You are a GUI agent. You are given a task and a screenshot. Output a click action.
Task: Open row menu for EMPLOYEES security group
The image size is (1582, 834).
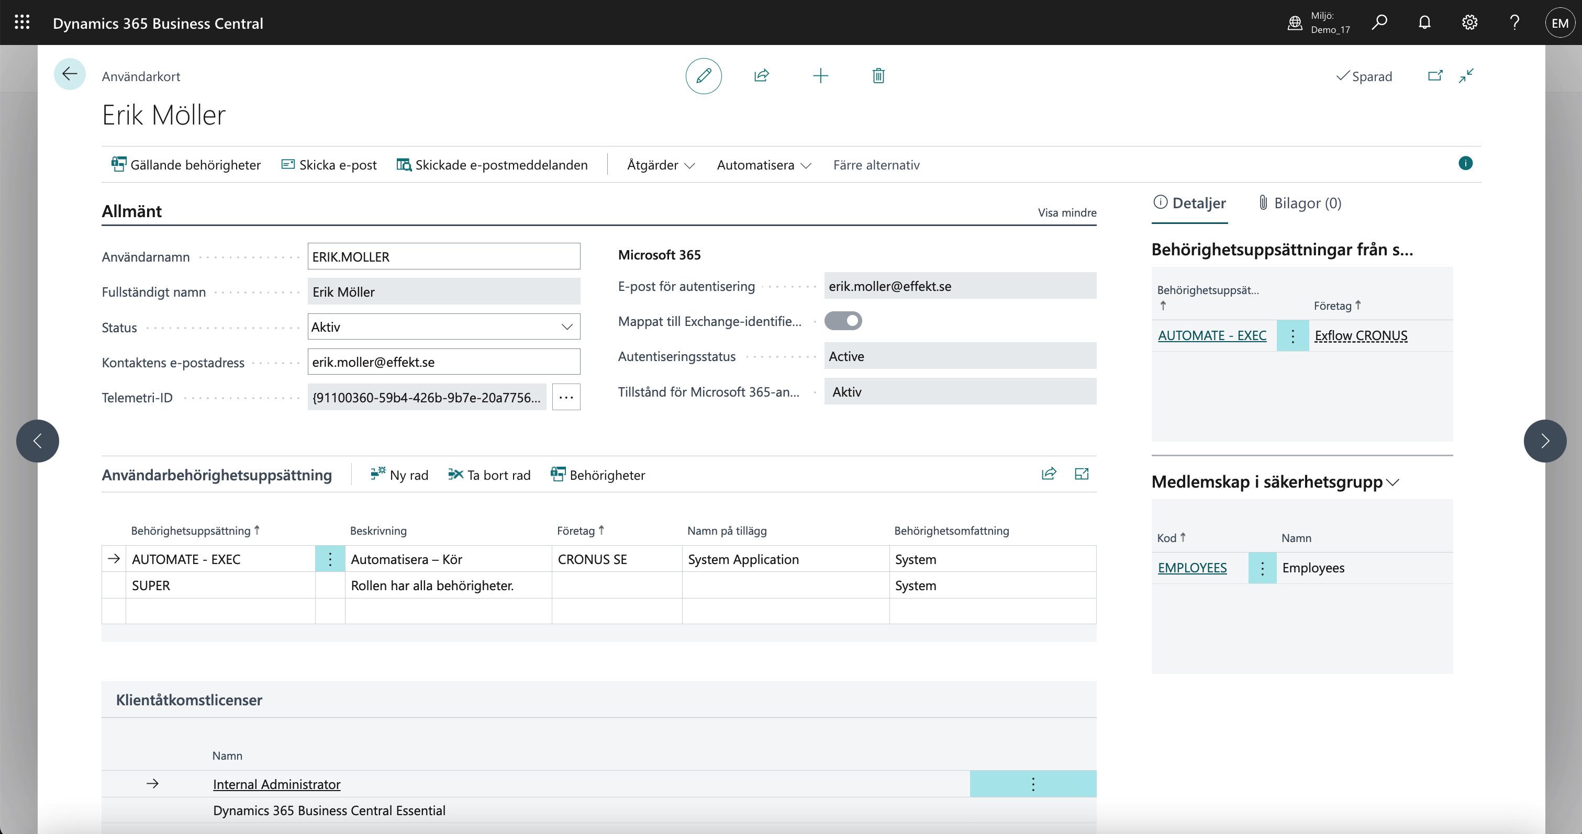(x=1262, y=568)
